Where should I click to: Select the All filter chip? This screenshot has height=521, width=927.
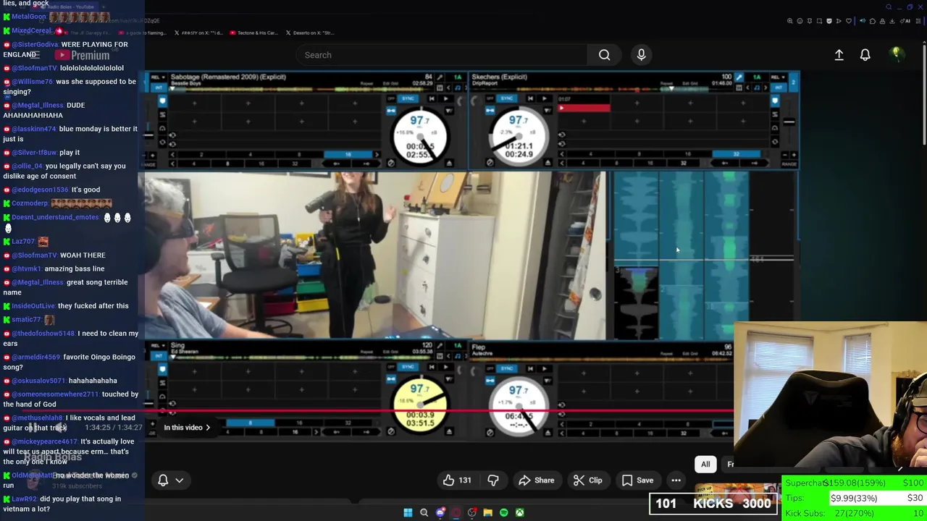705,465
